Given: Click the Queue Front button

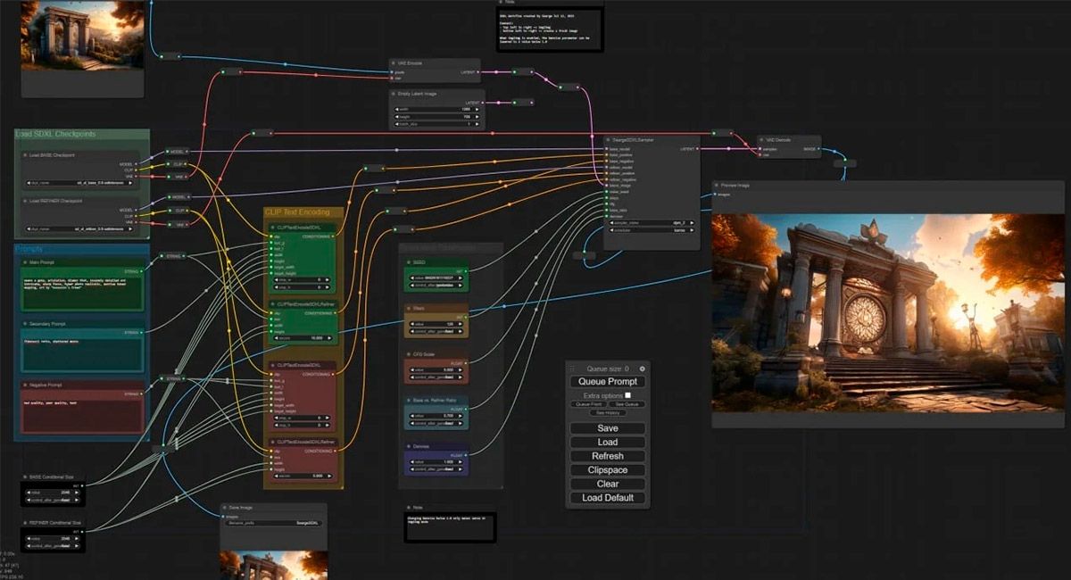Looking at the screenshot, I should [588, 404].
